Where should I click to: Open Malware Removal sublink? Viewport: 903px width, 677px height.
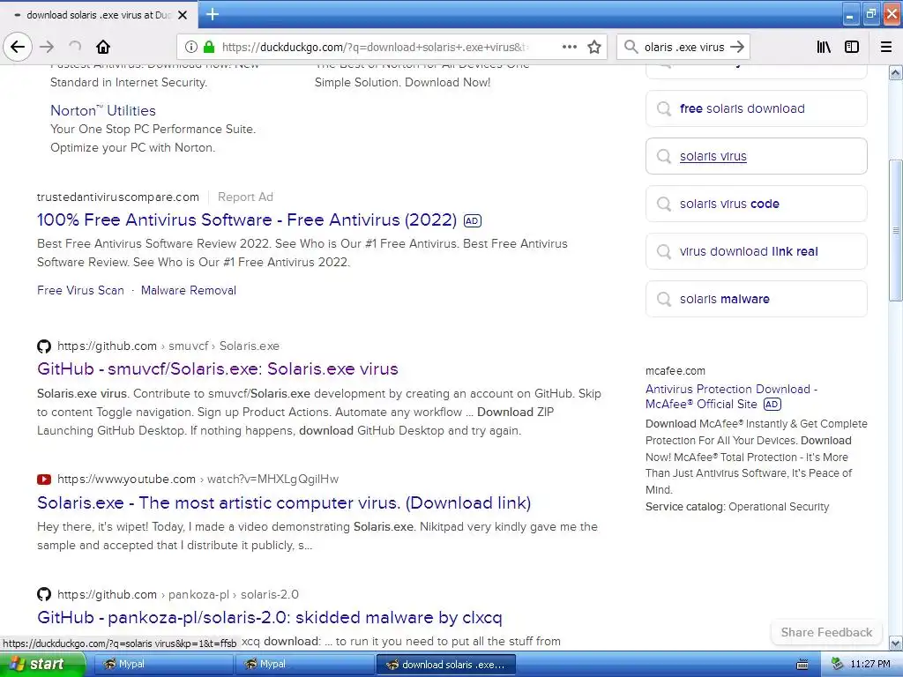[x=189, y=290]
